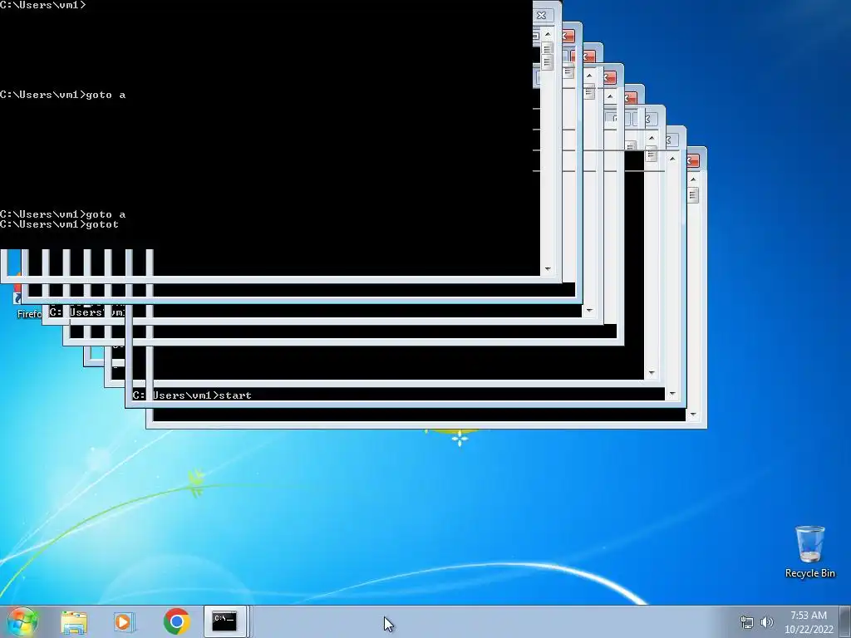Select the Command Prompt taskbar button
Viewport: 851px width, 638px height.
tap(224, 621)
